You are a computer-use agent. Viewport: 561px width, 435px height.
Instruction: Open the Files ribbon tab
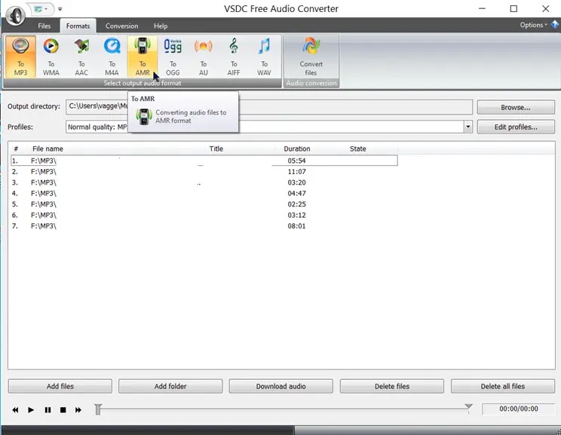[44, 26]
